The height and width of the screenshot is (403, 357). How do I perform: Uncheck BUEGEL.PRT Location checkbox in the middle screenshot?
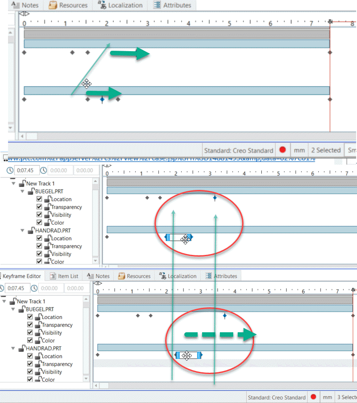(x=39, y=199)
